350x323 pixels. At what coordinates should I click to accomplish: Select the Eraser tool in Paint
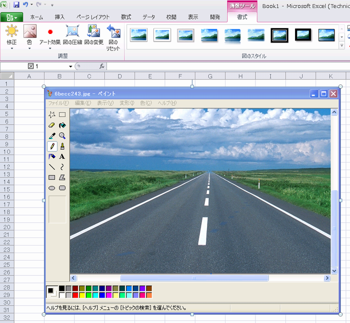tap(52, 125)
